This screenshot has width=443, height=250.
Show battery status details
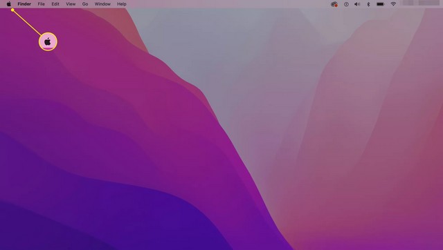[381, 4]
